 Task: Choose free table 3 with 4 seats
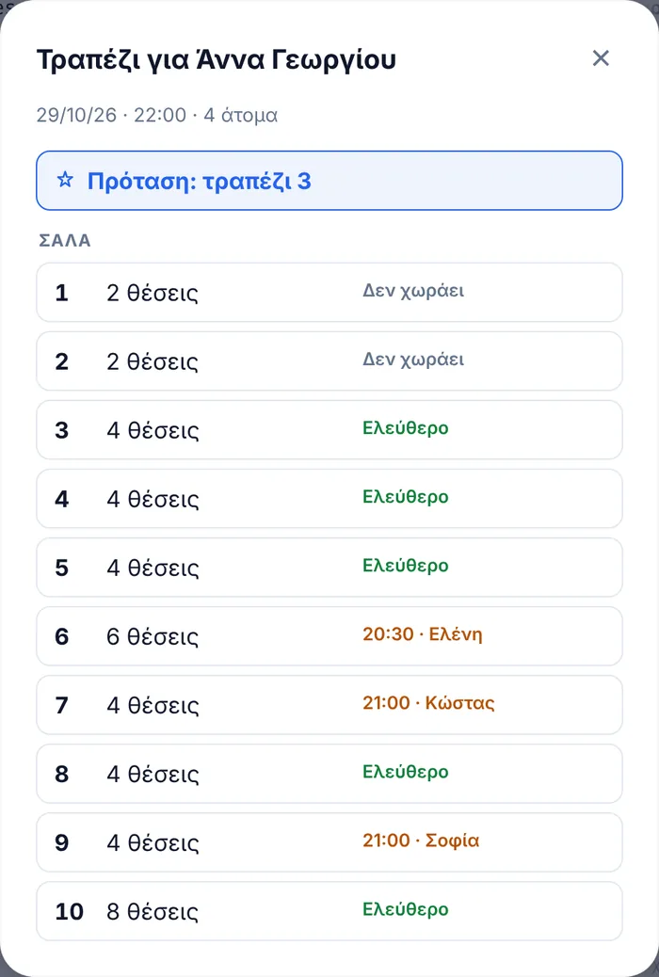[x=329, y=430]
